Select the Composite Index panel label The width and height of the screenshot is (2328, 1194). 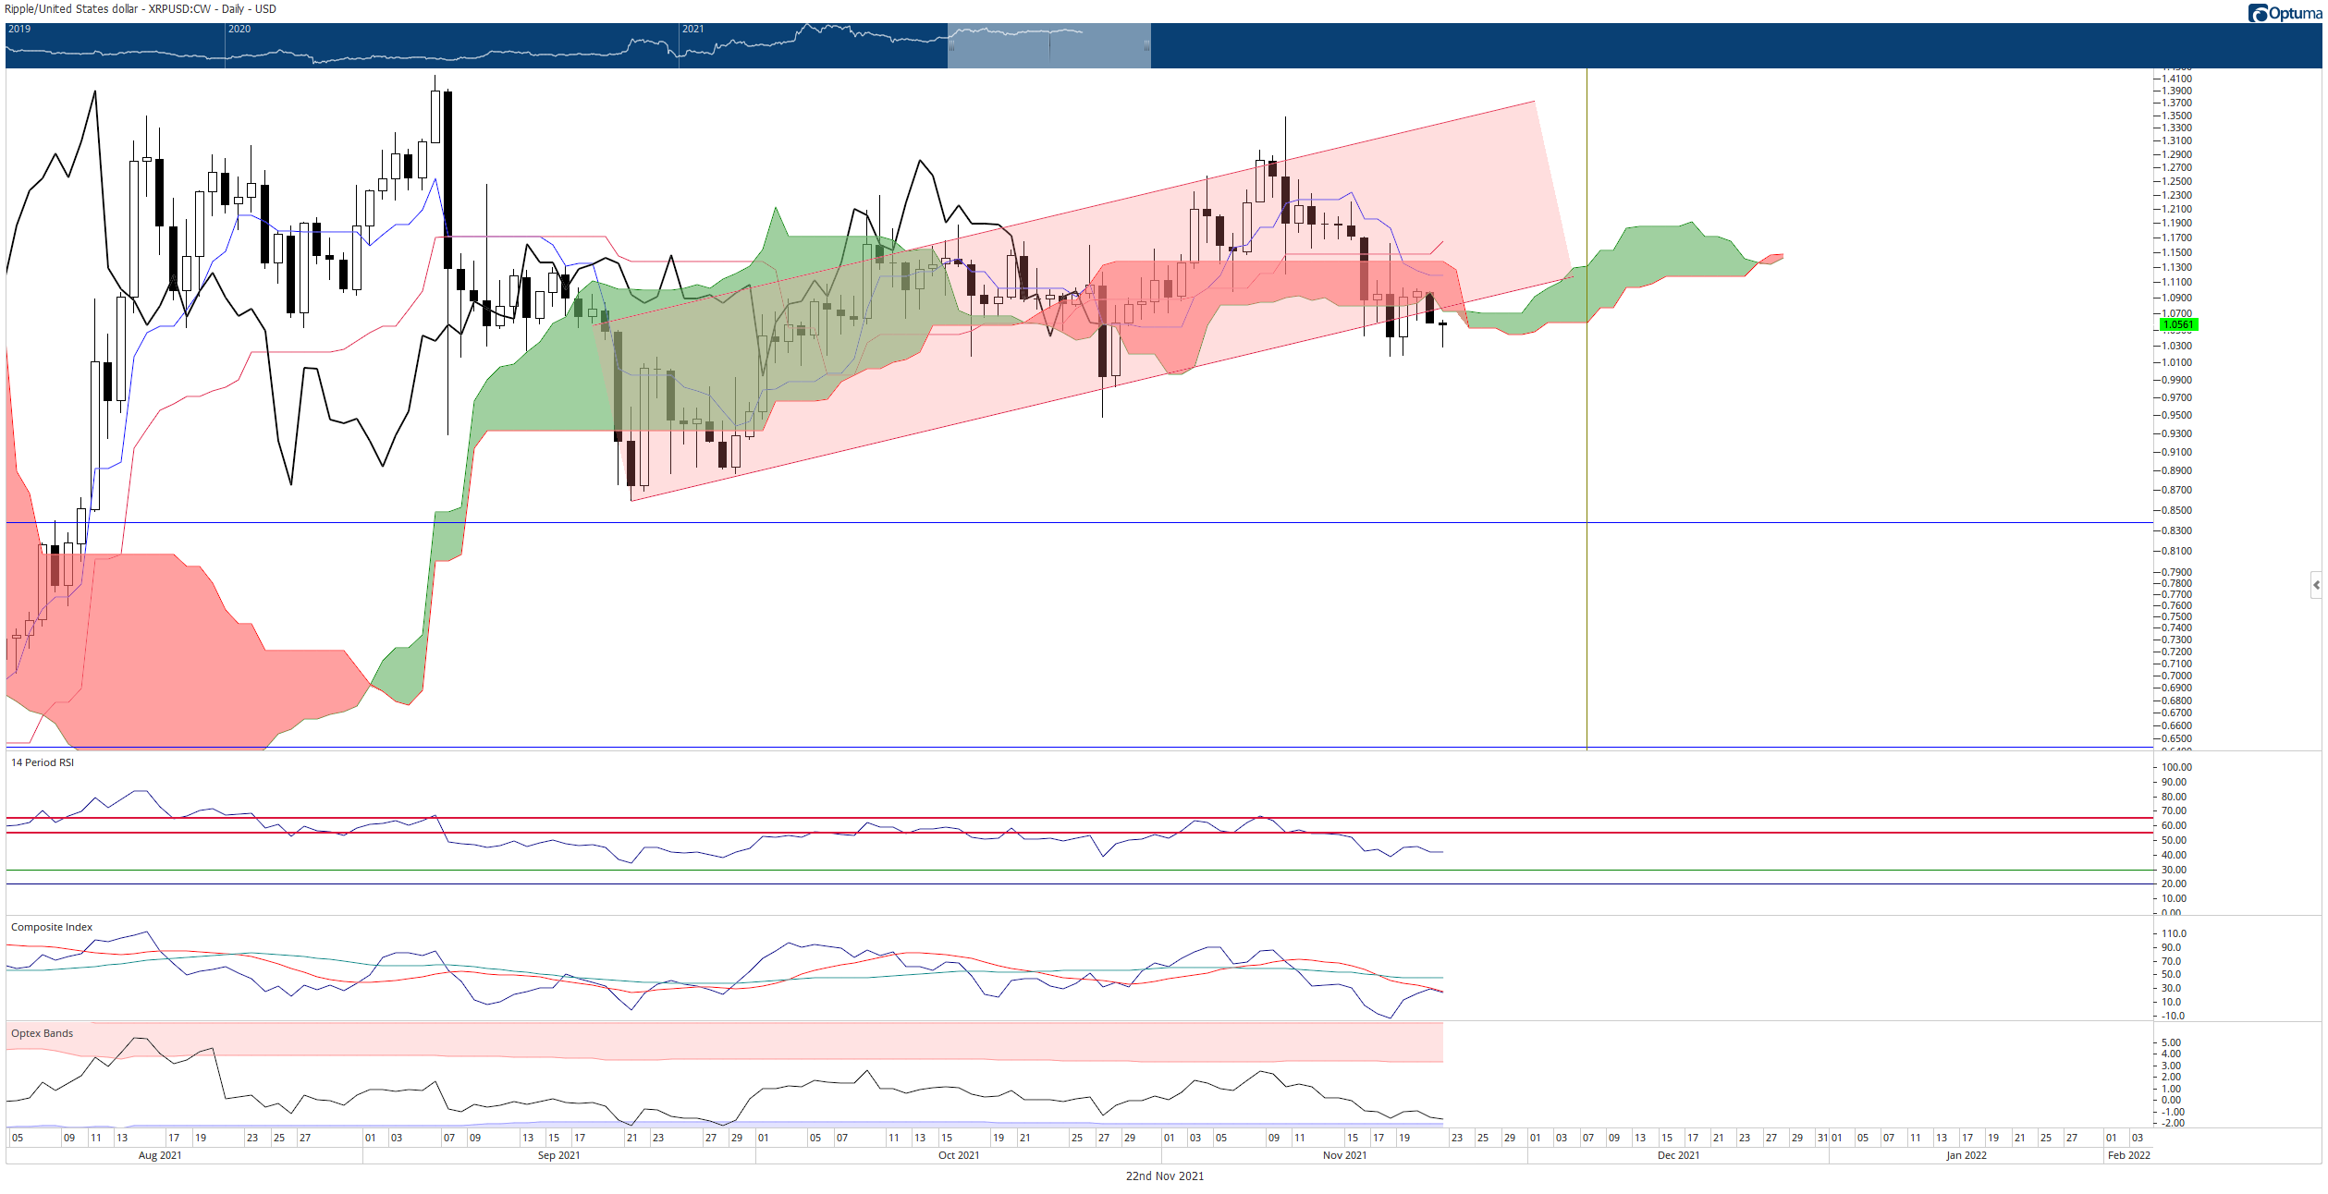(x=52, y=927)
